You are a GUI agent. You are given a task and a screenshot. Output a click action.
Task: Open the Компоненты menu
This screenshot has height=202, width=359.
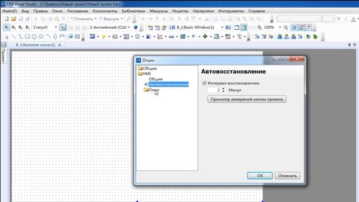105,11
